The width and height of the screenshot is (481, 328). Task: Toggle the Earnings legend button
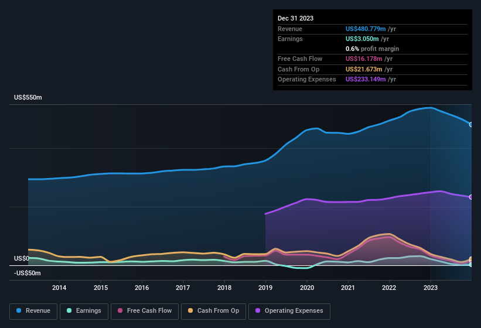click(83, 311)
